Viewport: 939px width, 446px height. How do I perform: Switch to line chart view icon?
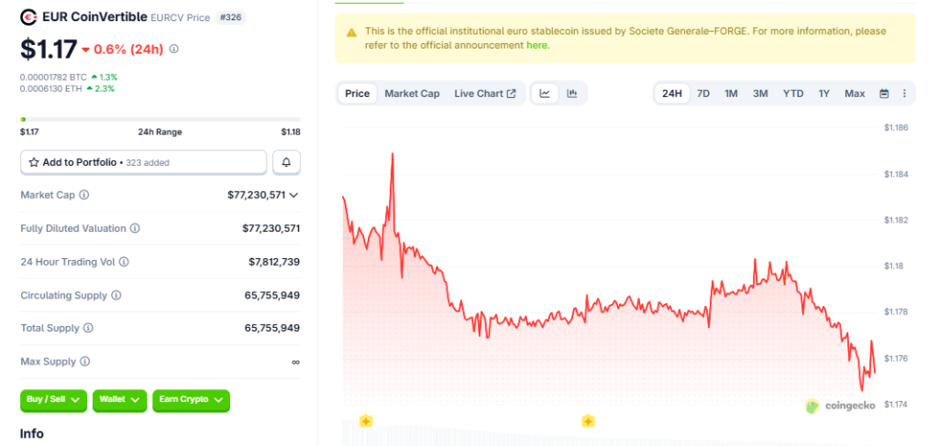tap(545, 93)
